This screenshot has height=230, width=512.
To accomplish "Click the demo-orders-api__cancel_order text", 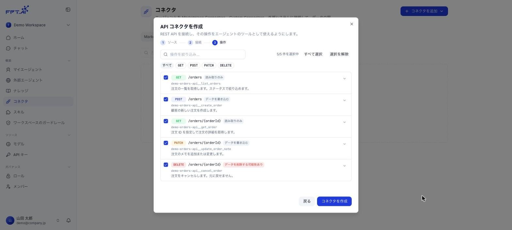I will click(197, 171).
